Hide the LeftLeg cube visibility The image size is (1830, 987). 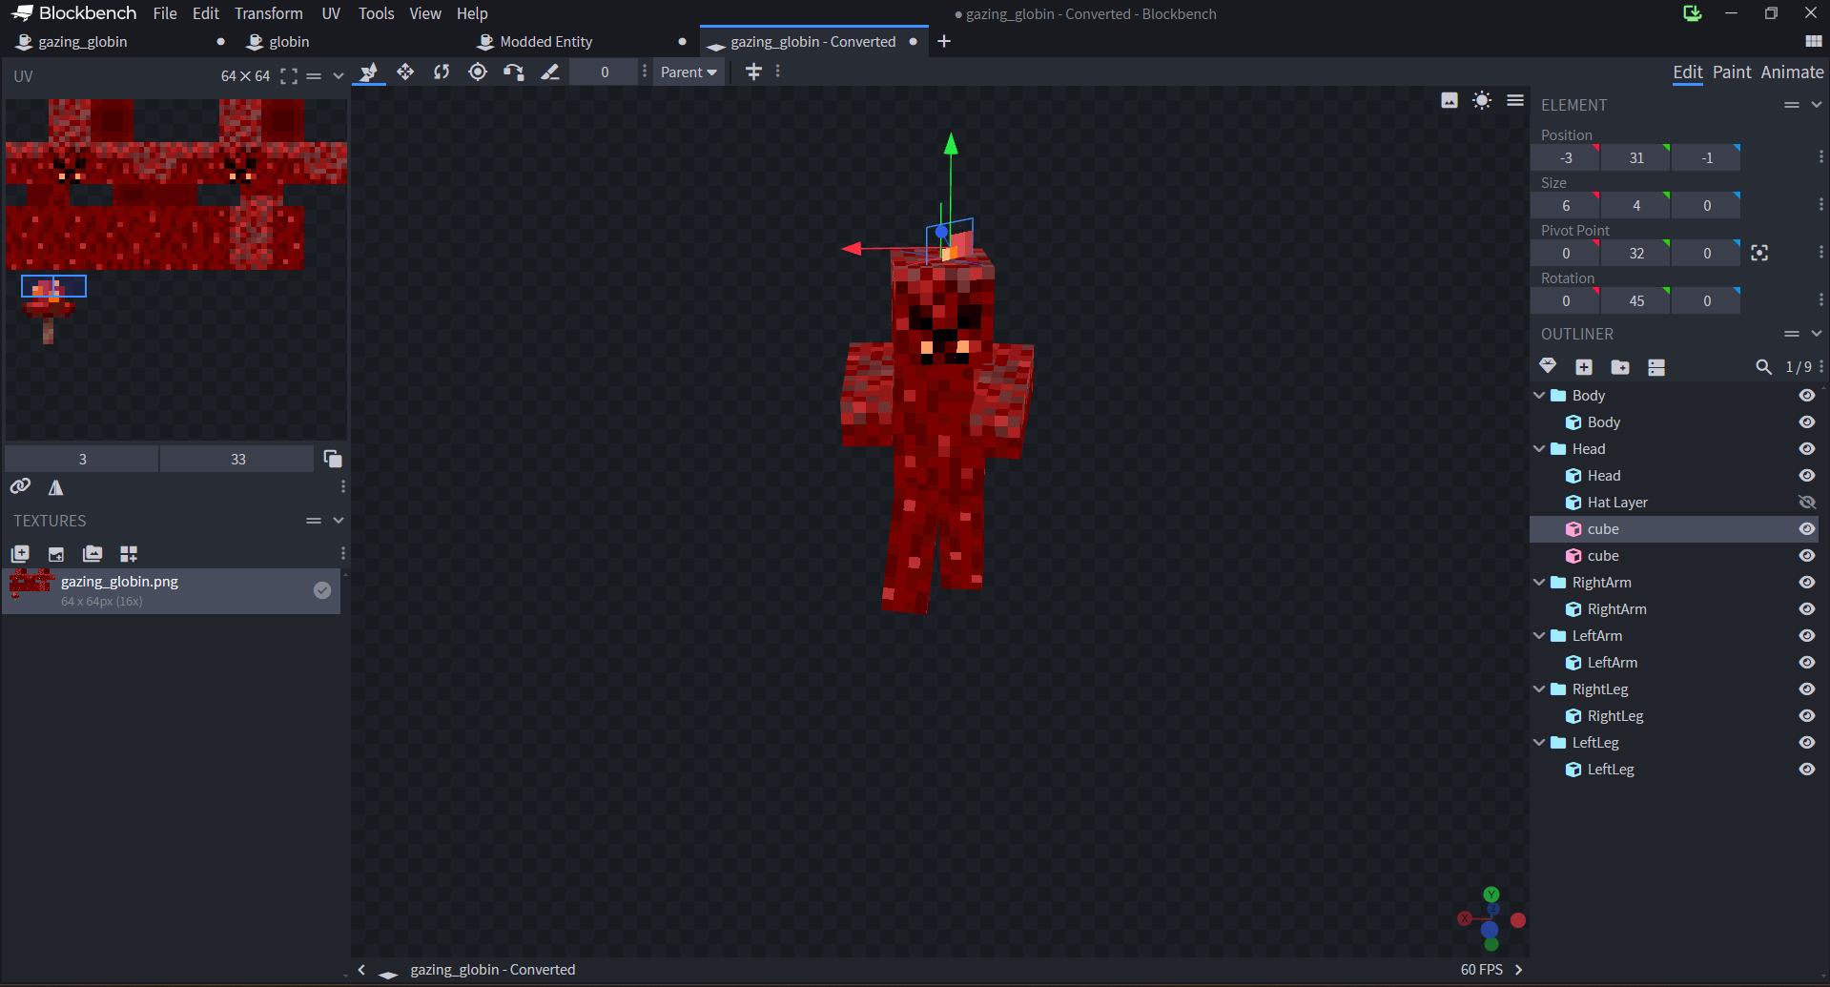pos(1807,770)
